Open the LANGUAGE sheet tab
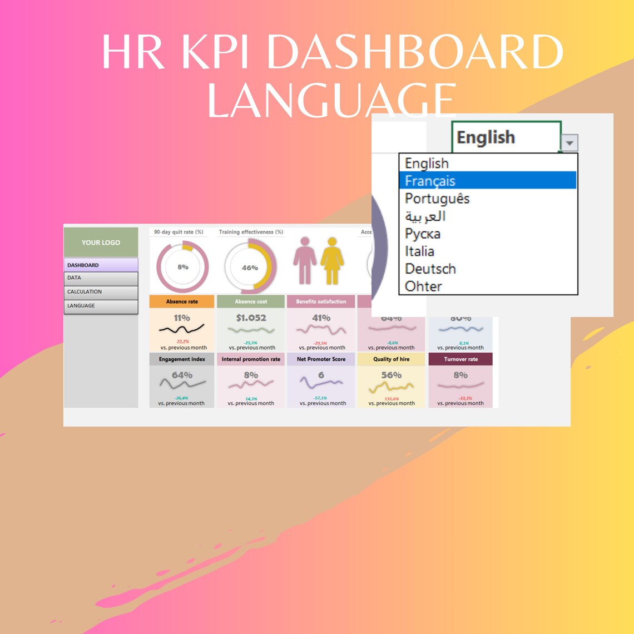The image size is (634, 634). 101,305
